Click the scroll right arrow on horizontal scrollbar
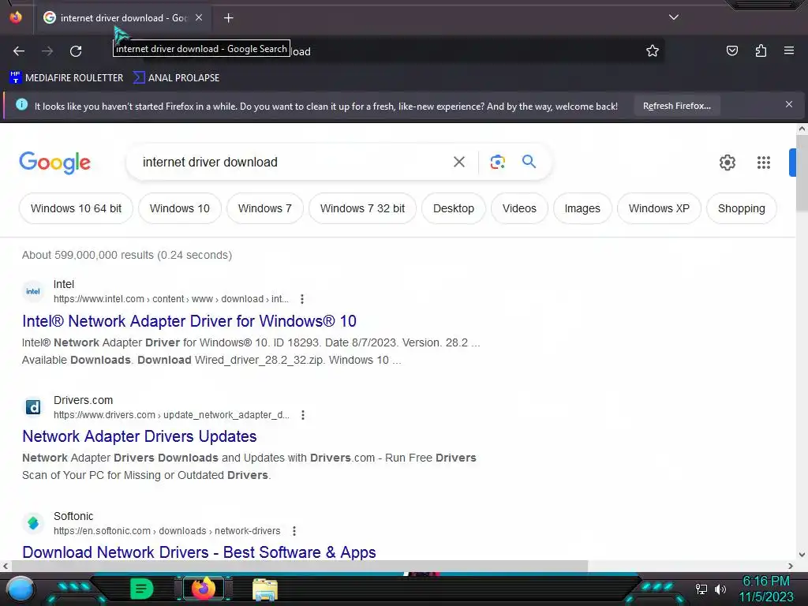808x606 pixels. [791, 566]
